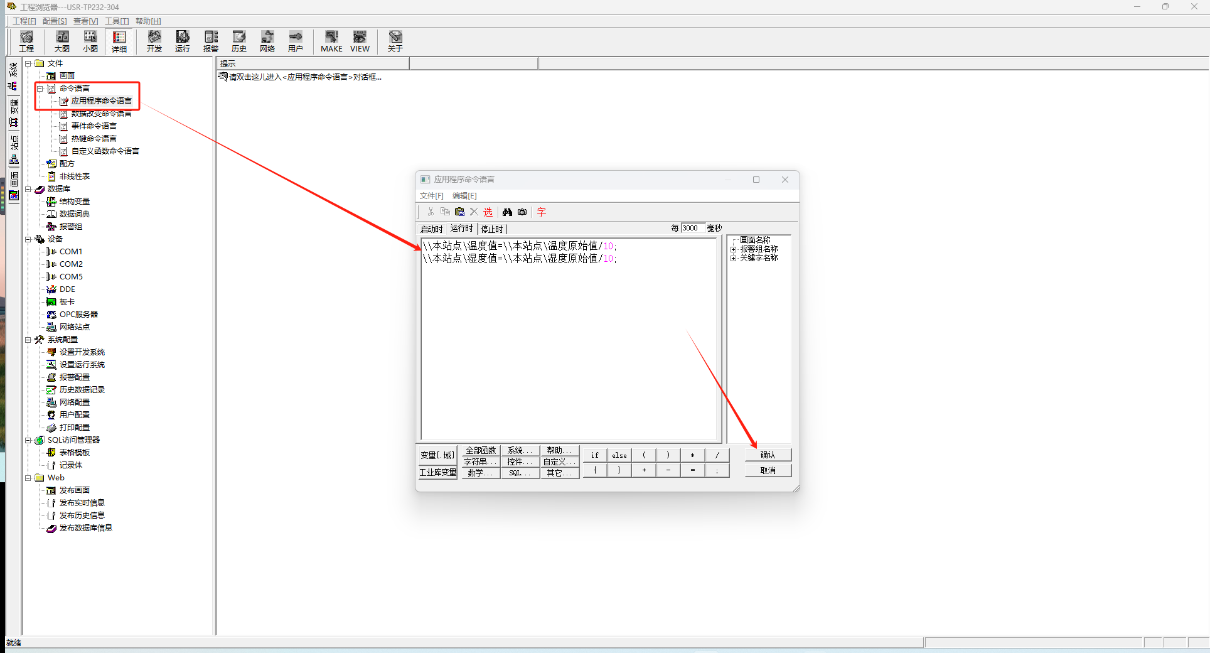Click the 用户 user toolbar icon
This screenshot has height=653, width=1210.
(x=296, y=41)
